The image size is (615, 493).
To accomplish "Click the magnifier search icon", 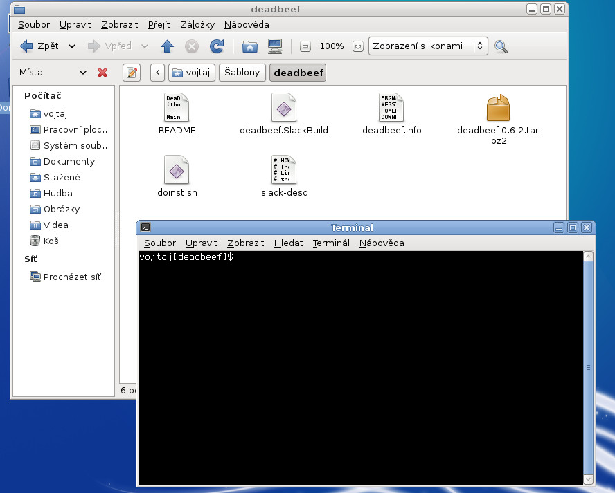I will [x=501, y=46].
